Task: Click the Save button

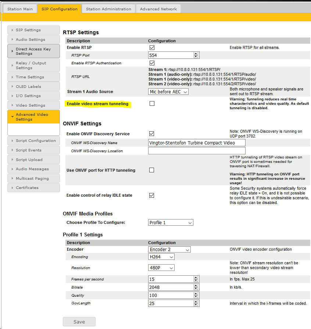Action: point(79,322)
